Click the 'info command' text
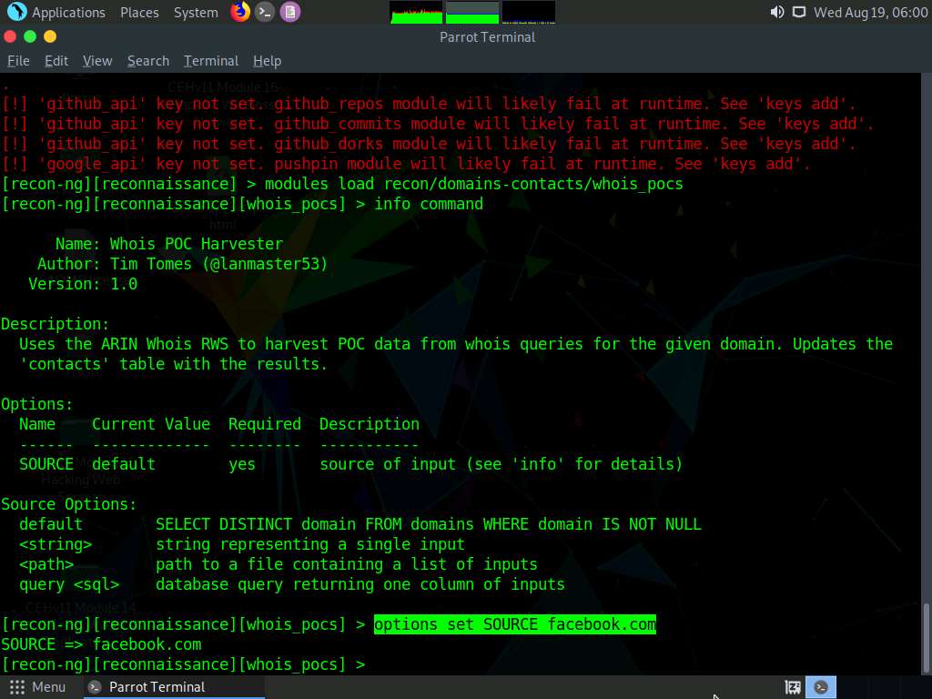The image size is (932, 699). coord(429,204)
